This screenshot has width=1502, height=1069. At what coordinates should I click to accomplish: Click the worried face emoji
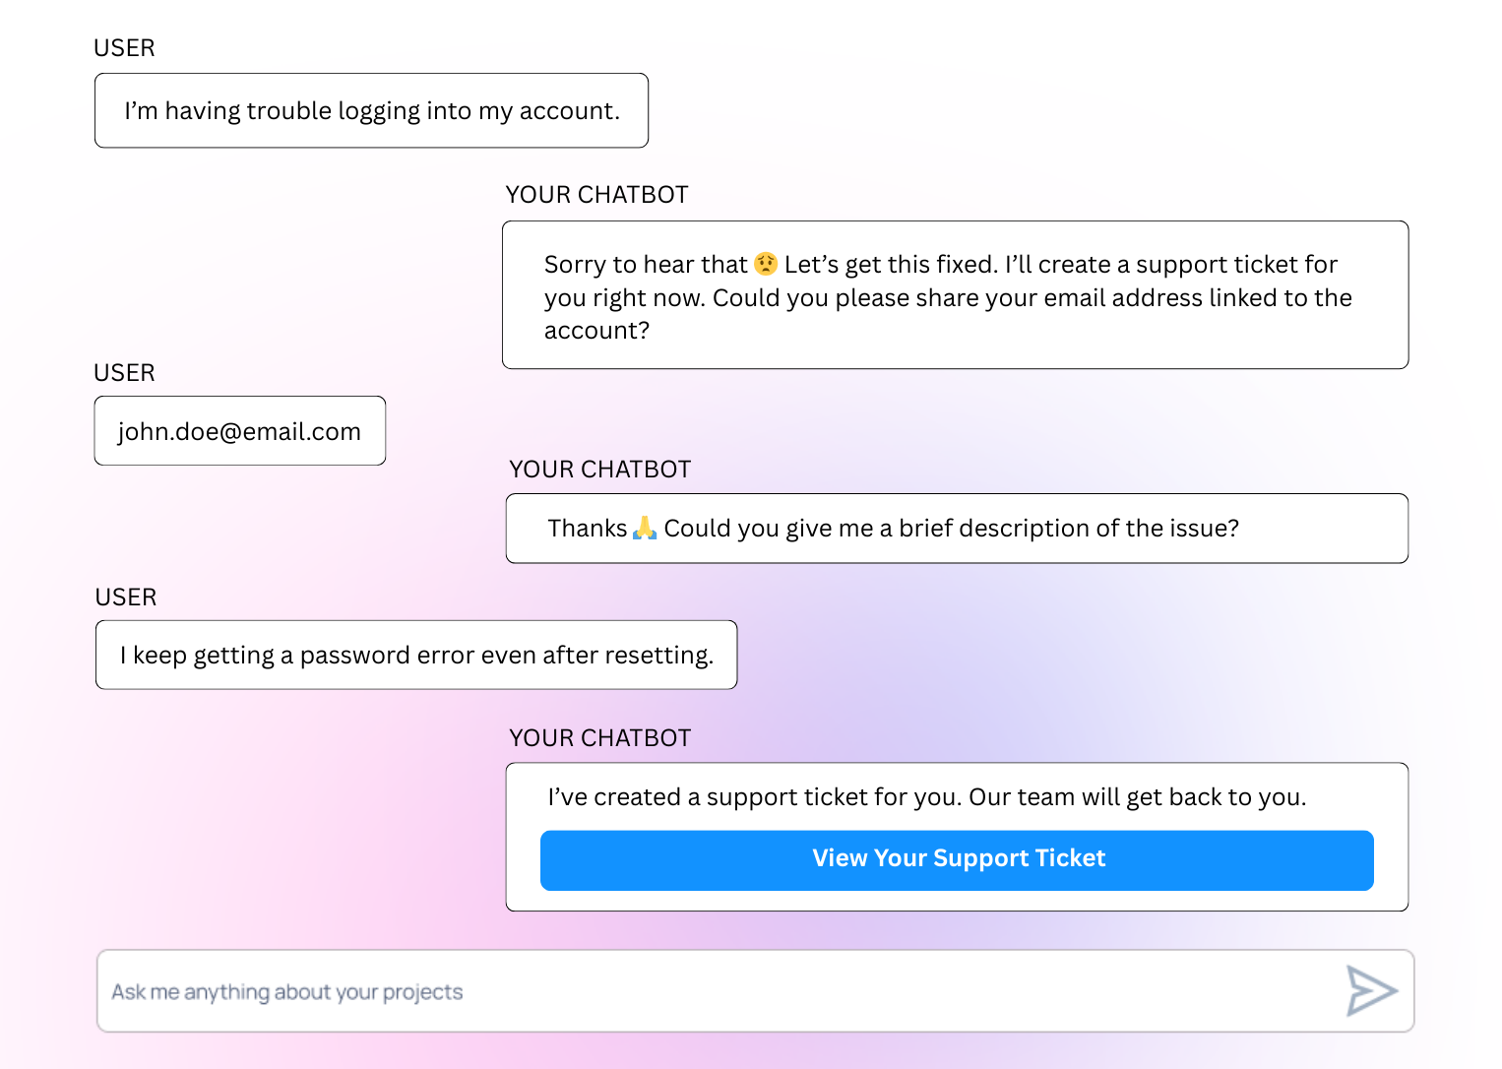(766, 264)
